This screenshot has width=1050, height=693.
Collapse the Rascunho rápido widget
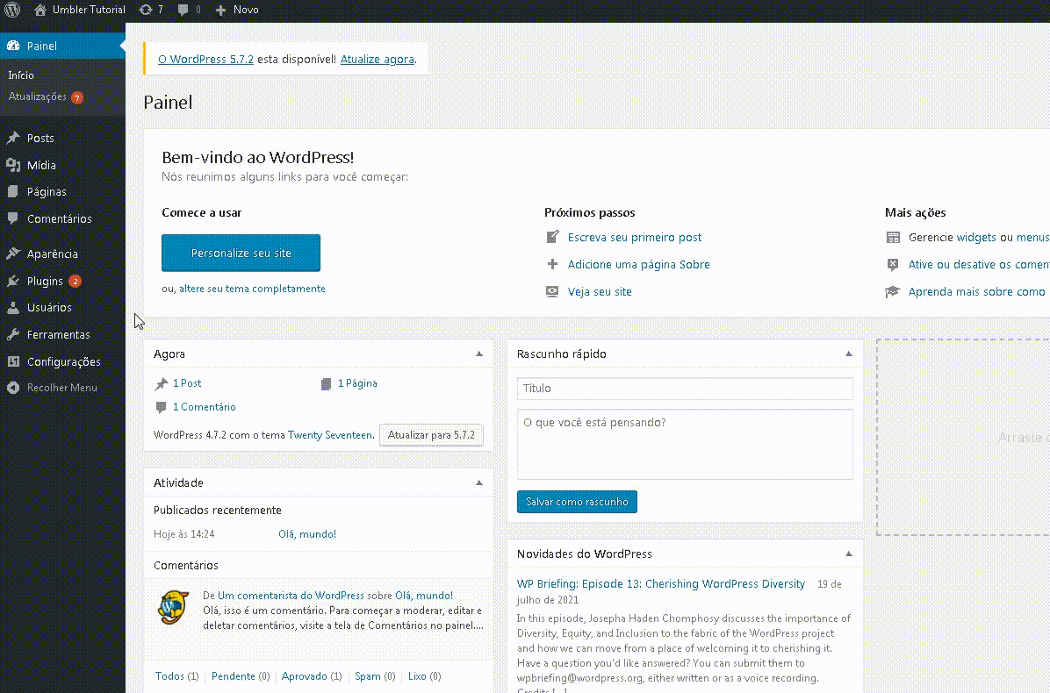click(848, 354)
